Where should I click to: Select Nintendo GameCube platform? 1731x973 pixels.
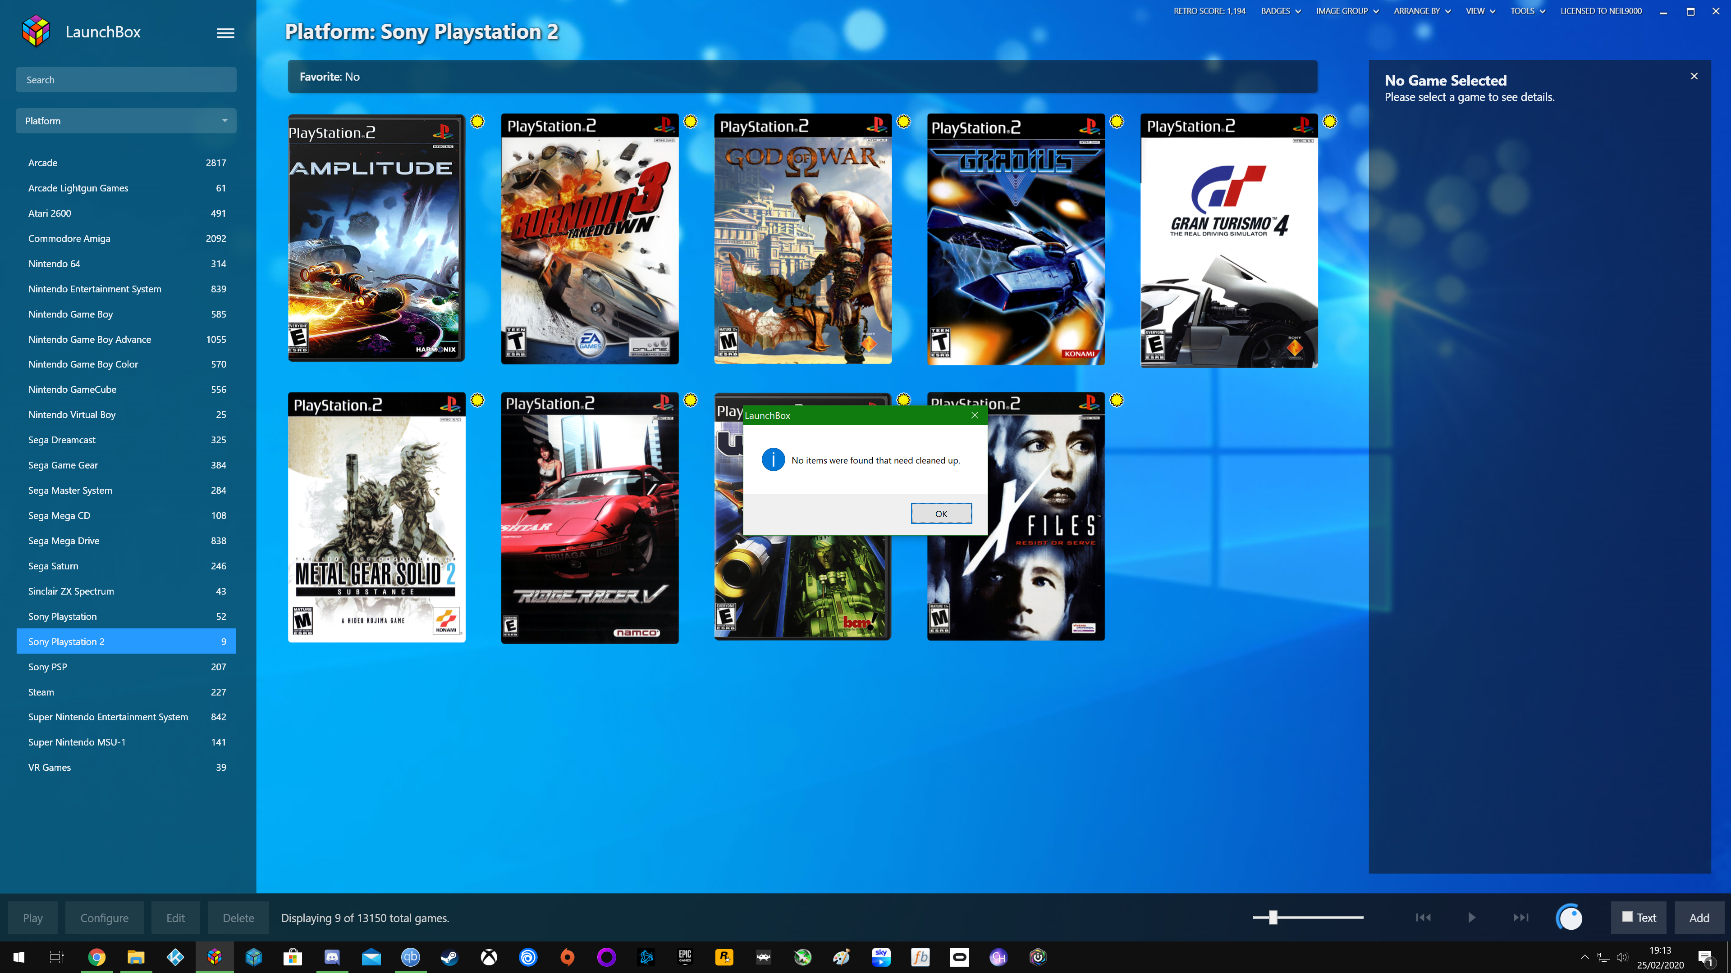tap(126, 390)
